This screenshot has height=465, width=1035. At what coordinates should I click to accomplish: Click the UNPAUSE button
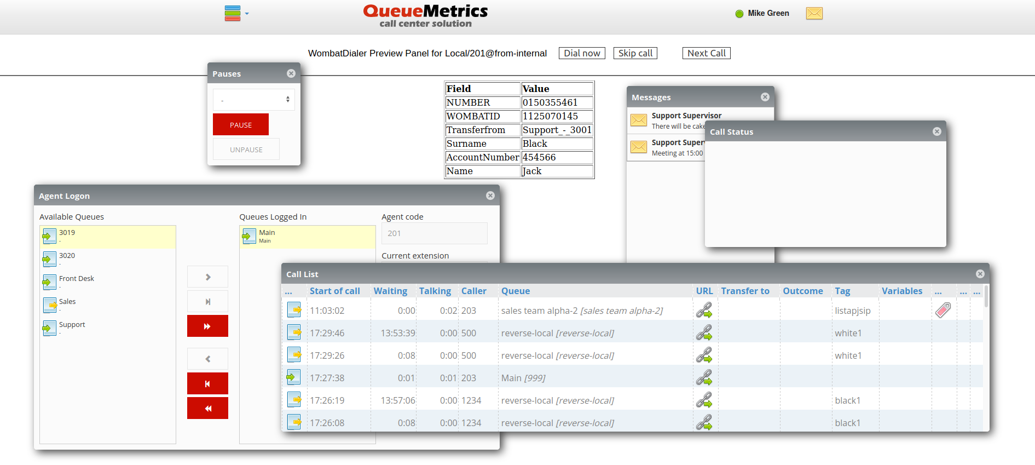pyautogui.click(x=246, y=149)
